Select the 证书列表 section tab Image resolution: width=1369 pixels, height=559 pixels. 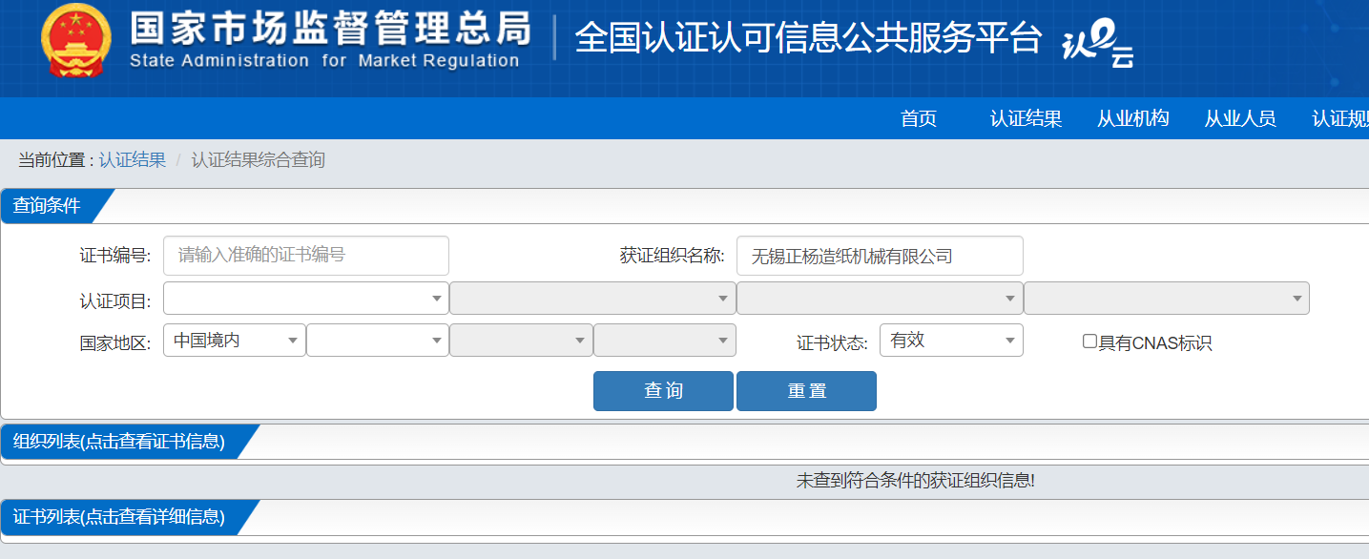coord(119,517)
